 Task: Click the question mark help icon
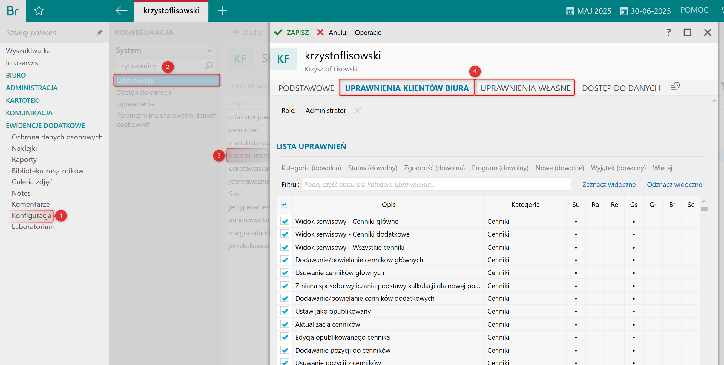point(668,32)
